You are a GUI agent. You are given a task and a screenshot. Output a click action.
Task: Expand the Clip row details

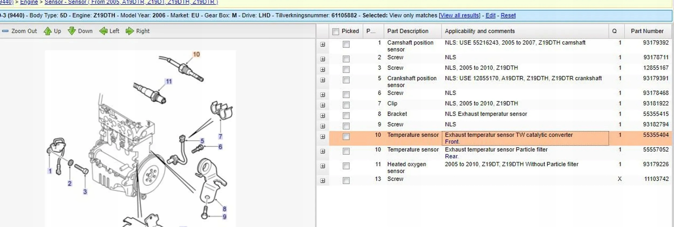point(323,105)
